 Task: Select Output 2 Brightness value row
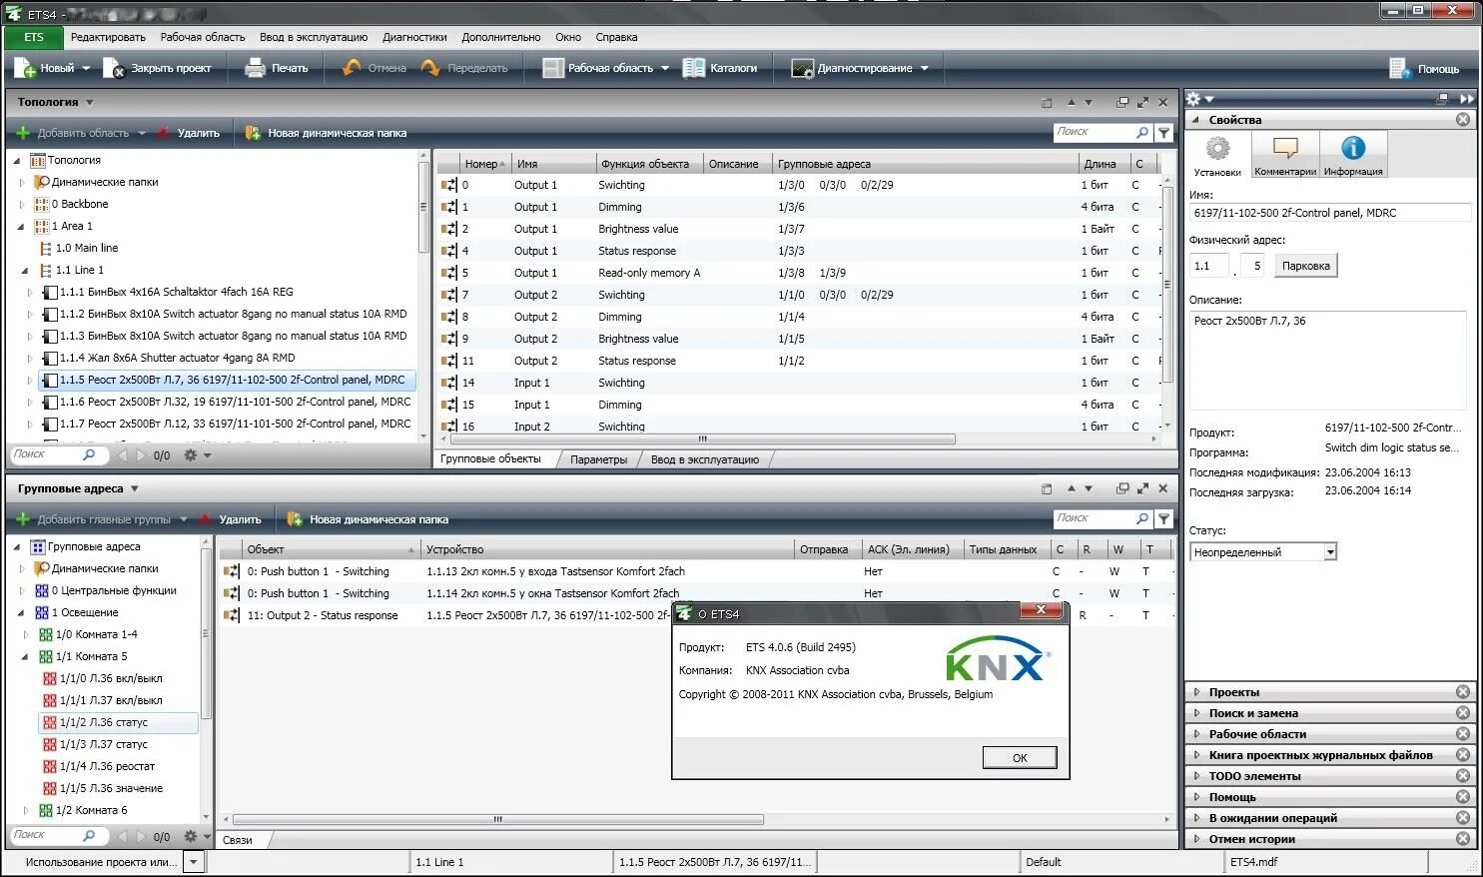pyautogui.click(x=799, y=339)
